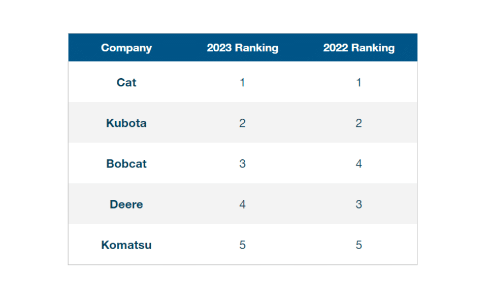This screenshot has width=490, height=305.
Task: Click the Company column header
Action: pyautogui.click(x=126, y=48)
